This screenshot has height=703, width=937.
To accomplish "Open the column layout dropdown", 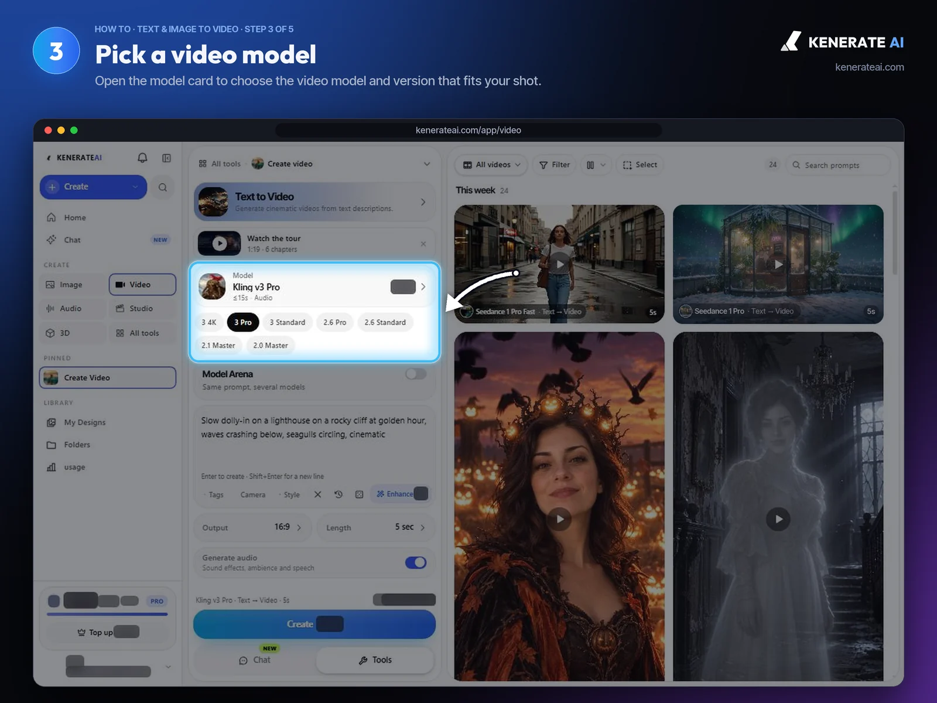I will tap(596, 165).
